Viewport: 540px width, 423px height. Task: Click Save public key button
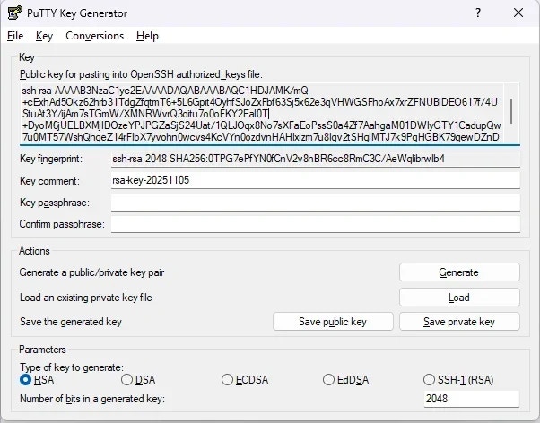click(x=333, y=322)
